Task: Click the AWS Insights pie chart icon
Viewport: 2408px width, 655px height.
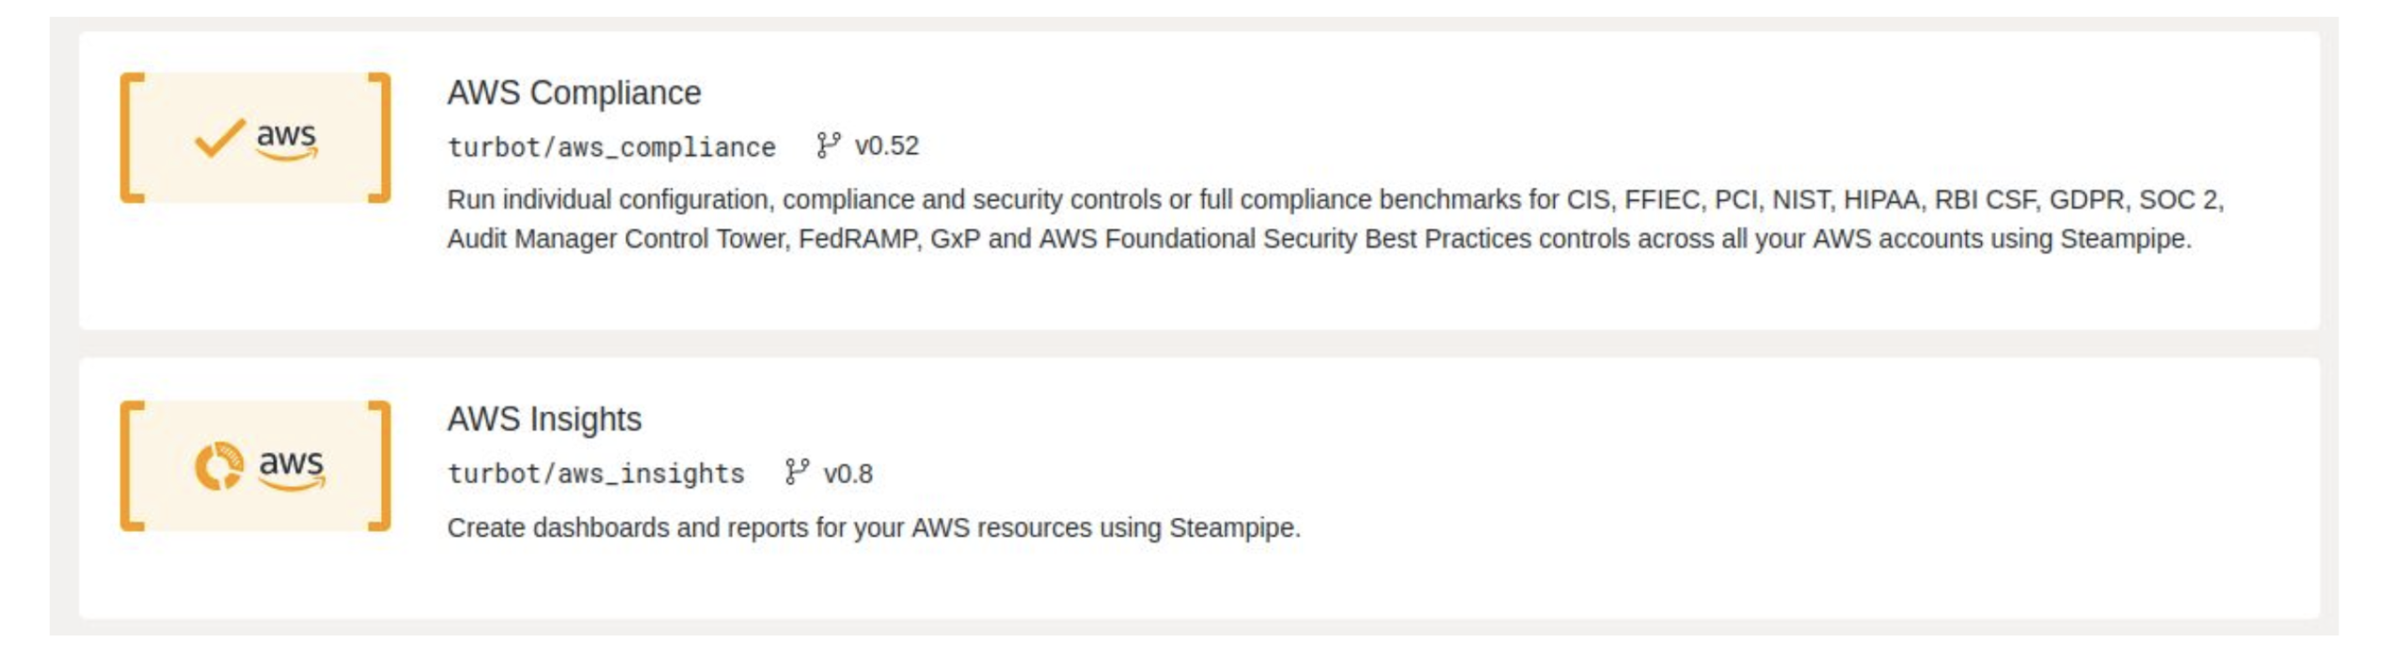Action: (218, 466)
